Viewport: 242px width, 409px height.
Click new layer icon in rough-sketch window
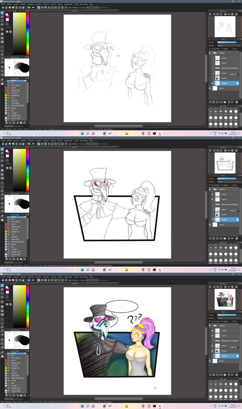click(x=210, y=102)
